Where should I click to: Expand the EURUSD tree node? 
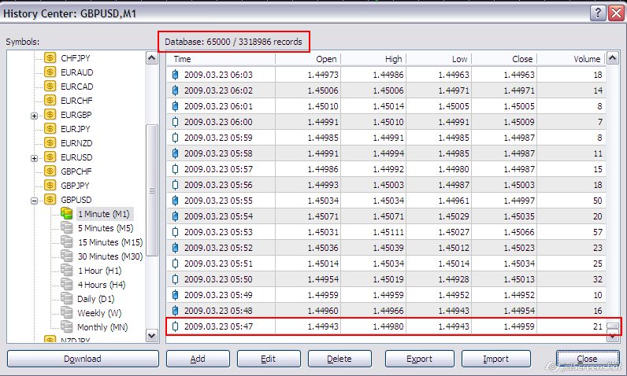[35, 158]
